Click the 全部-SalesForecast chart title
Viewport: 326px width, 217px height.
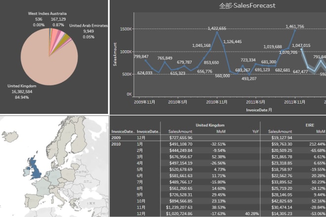[247, 5]
